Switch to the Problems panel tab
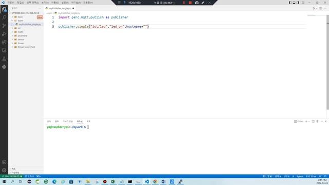Viewport: 329px width, 185px height. click(x=49, y=121)
